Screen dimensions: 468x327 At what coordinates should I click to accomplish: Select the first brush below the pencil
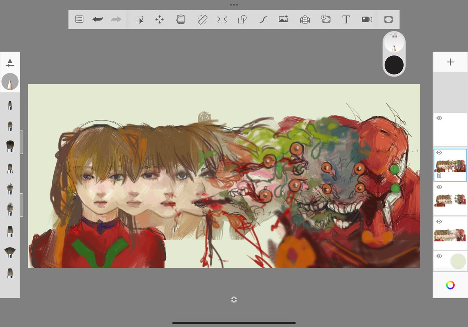(x=10, y=105)
